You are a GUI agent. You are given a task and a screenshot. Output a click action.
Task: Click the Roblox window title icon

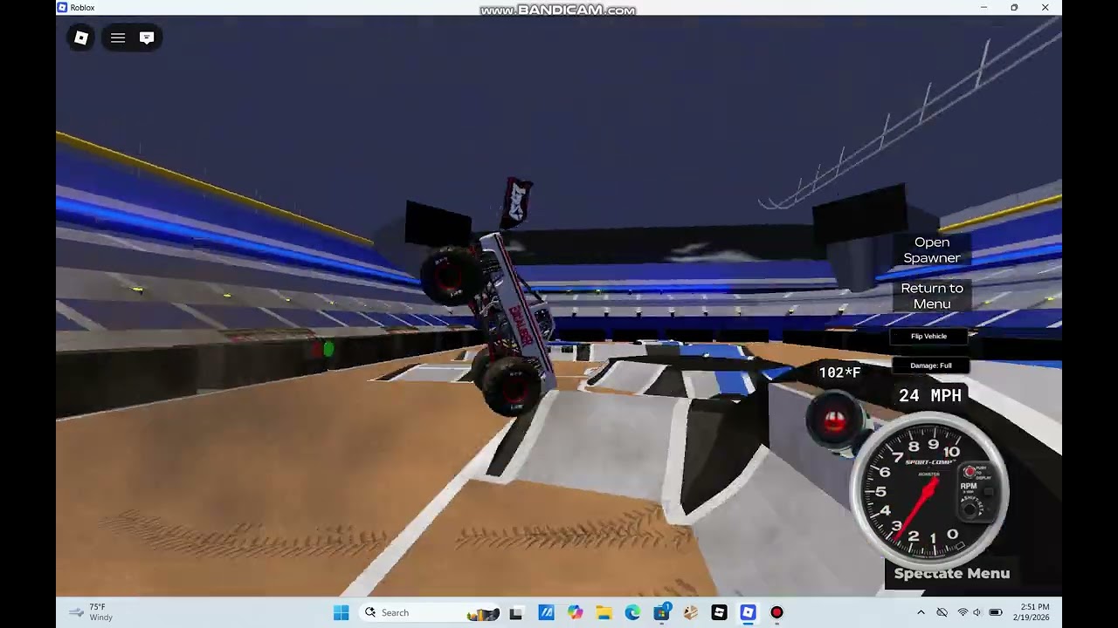click(x=62, y=8)
